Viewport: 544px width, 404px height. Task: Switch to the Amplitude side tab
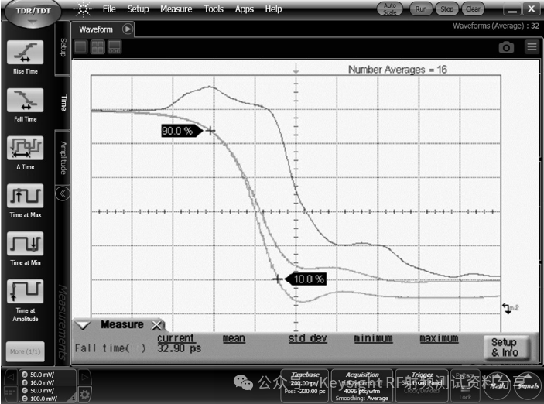click(63, 157)
